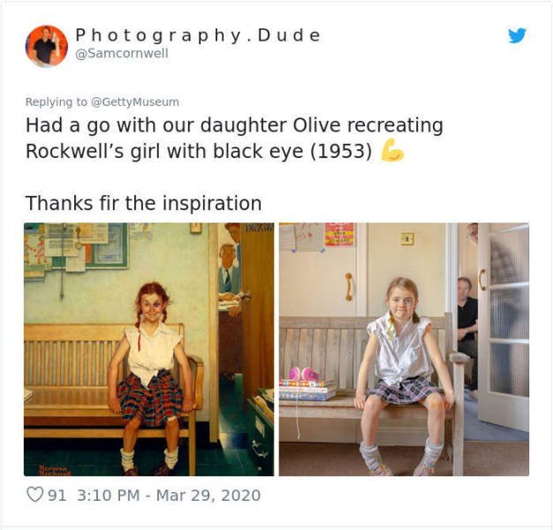This screenshot has height=530, width=553.
Task: Open the 3:10 PM timestamp
Action: pos(109,495)
